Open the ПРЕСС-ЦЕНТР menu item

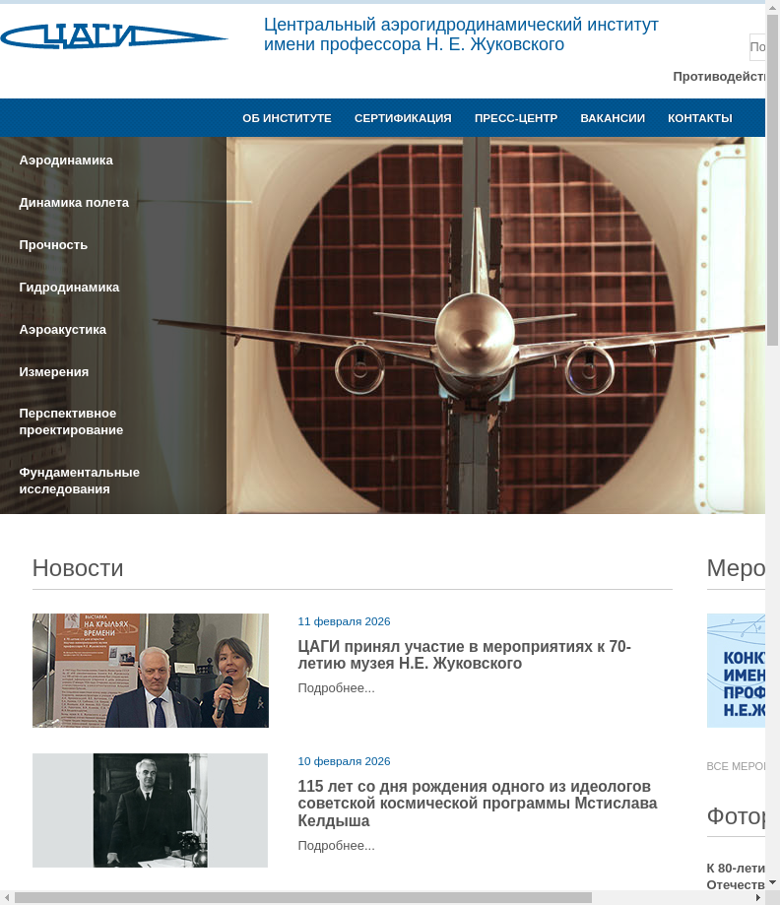coord(516,118)
